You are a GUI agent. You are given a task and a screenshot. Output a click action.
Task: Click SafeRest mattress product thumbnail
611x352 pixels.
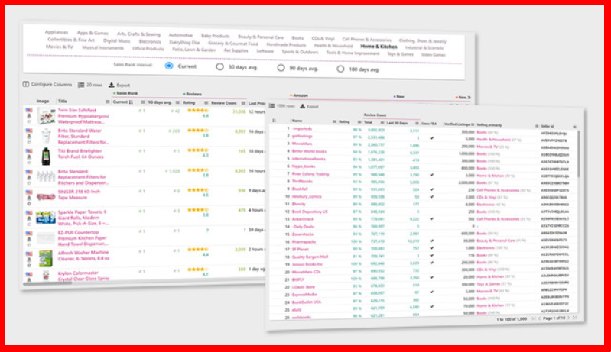pyautogui.click(x=47, y=116)
